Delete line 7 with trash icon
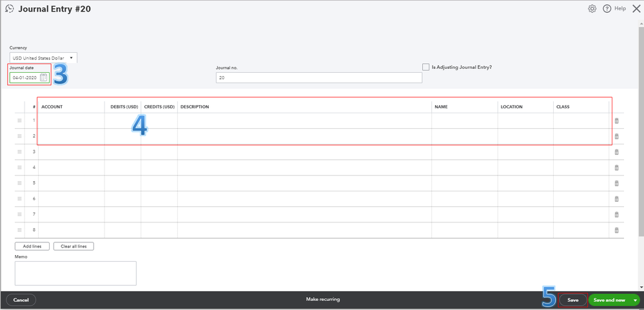Image resolution: width=644 pixels, height=310 pixels. 616,215
